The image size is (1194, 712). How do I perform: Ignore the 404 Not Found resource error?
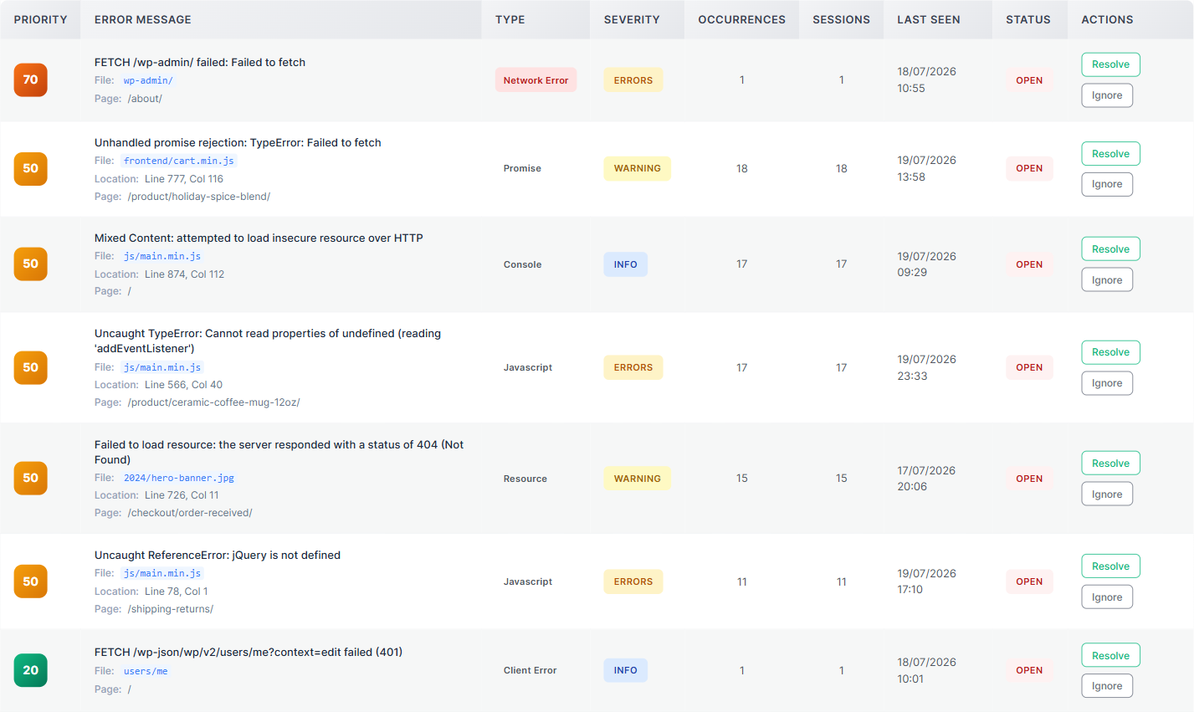click(x=1107, y=494)
